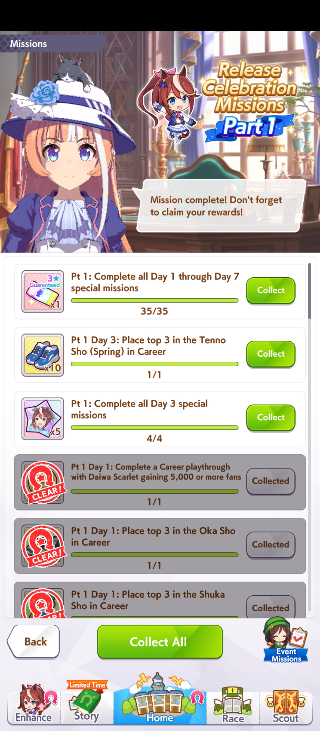Open Event Missions via the clipboard girl icon

pyautogui.click(x=286, y=640)
